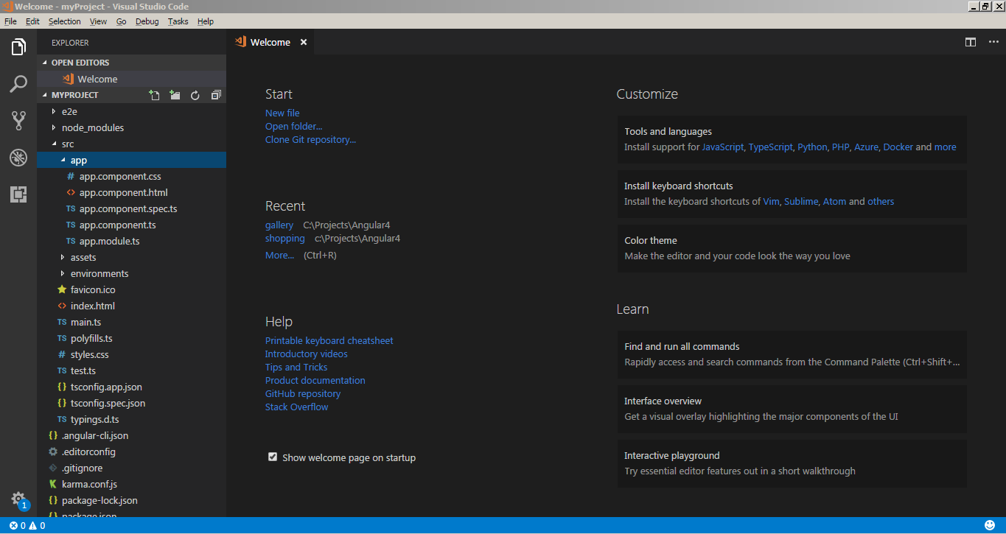Image resolution: width=1006 pixels, height=534 pixels.
Task: Open the Stack Overflow link
Action: pos(297,407)
